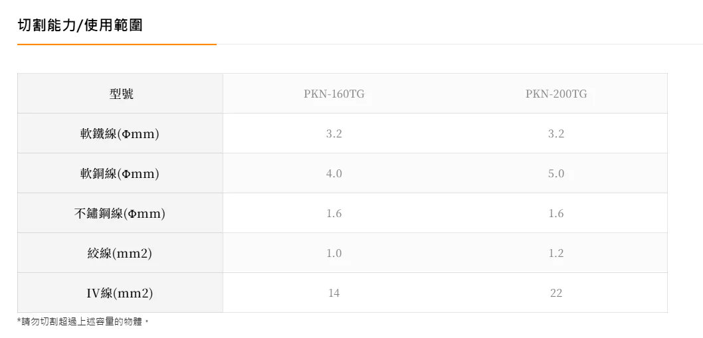Click the PKN-200TG column header

point(556,94)
